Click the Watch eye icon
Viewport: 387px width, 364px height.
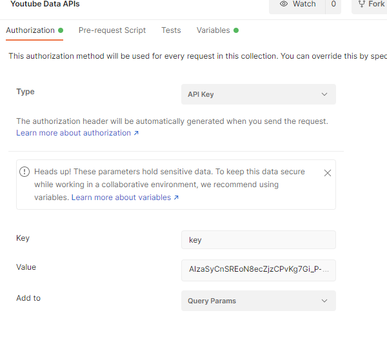284,4
